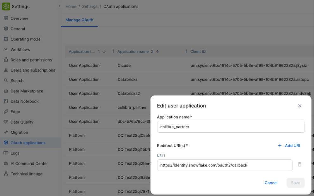Click Claude's client ID ending j8ysiz
Screen dimensions: 314x196
(249, 66)
